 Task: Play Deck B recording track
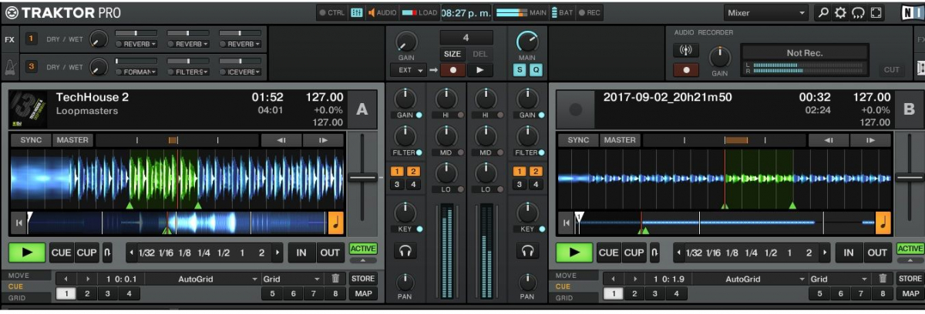[x=574, y=252]
